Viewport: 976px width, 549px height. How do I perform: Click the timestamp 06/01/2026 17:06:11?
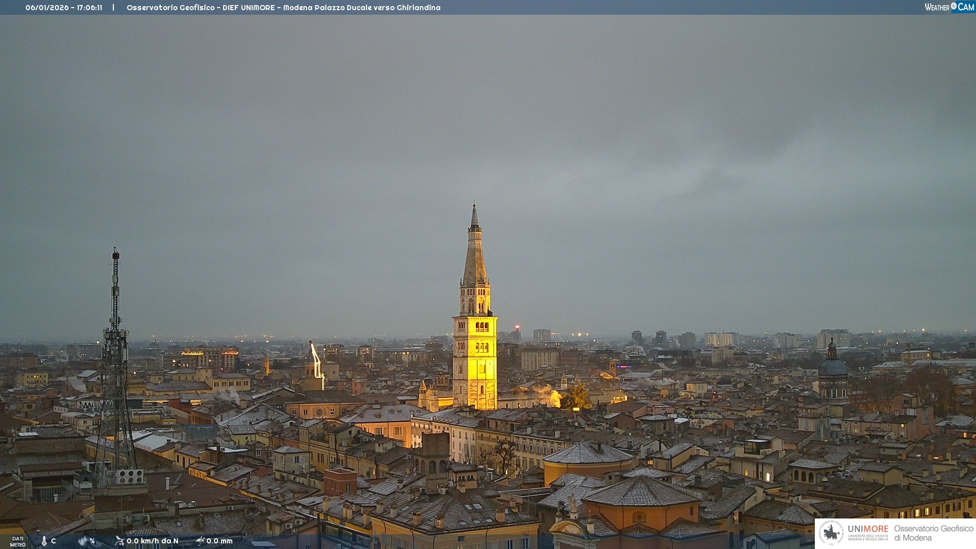64,8
